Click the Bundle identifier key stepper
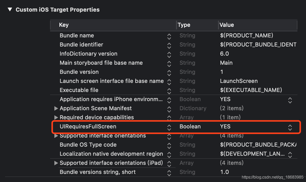 [x=169, y=45]
